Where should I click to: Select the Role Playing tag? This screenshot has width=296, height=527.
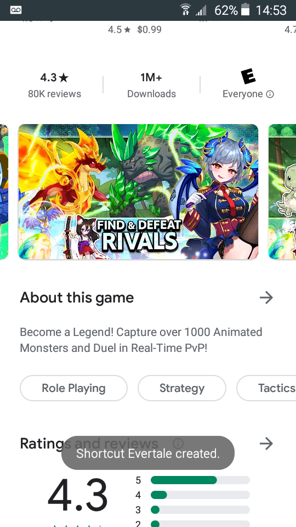point(73,388)
